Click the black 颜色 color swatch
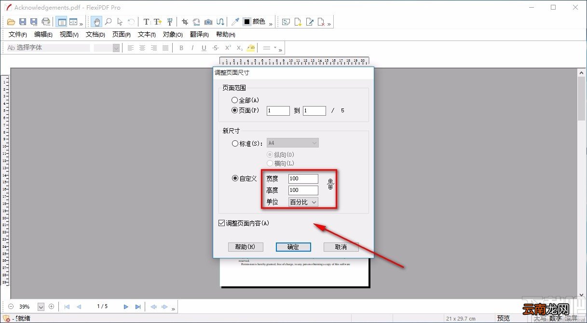 click(x=247, y=22)
